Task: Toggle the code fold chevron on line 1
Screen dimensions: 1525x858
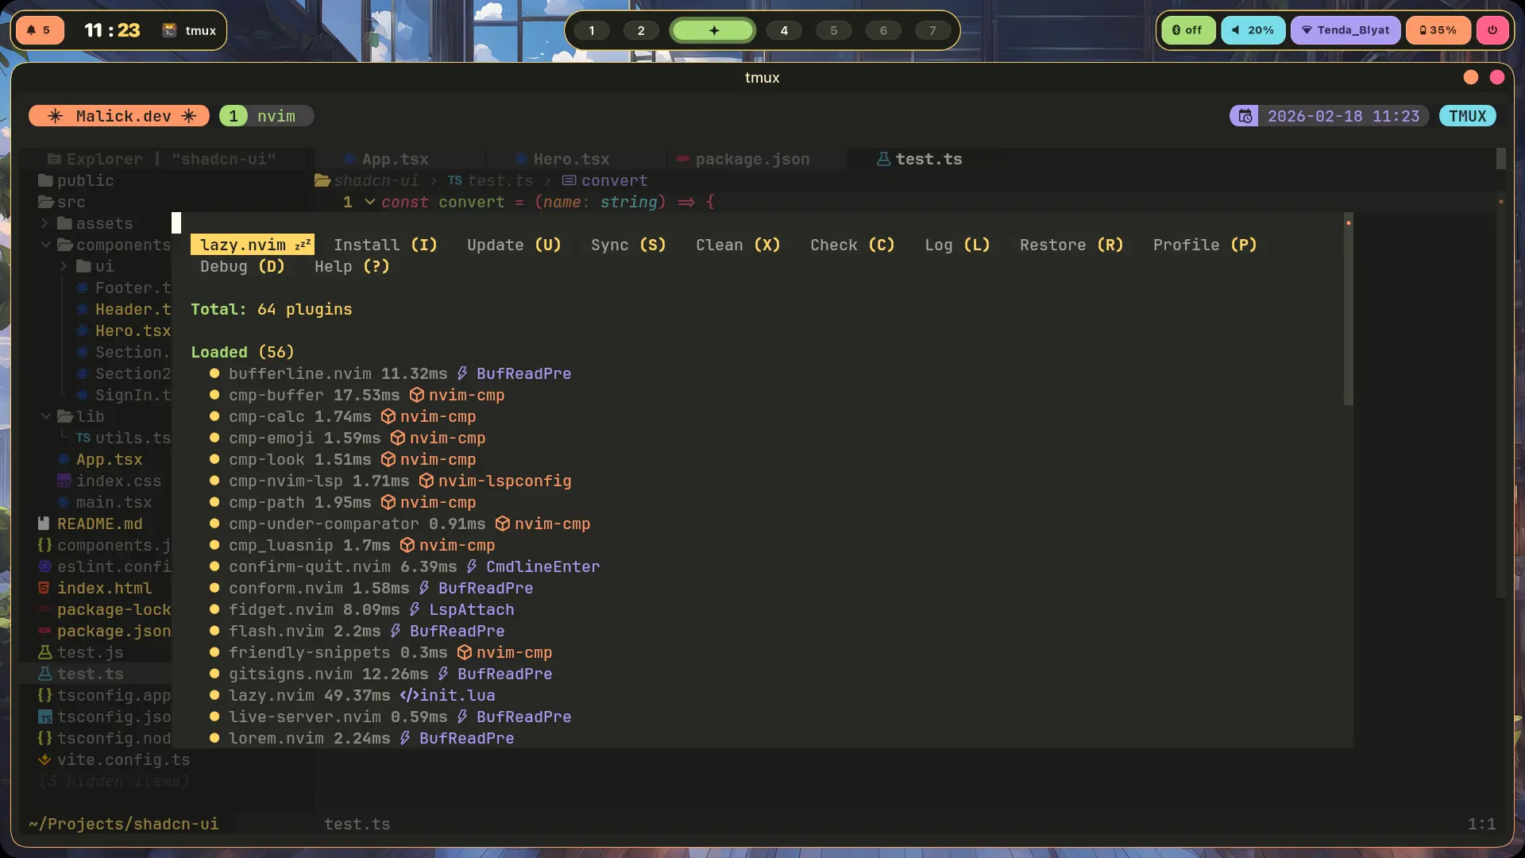Action: [x=369, y=202]
